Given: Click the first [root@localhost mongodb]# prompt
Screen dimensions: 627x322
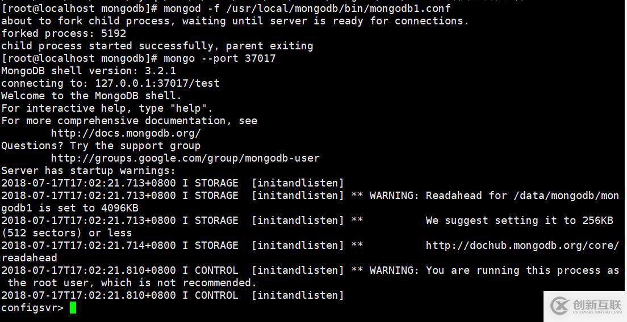Looking at the screenshot, I should tap(79, 9).
